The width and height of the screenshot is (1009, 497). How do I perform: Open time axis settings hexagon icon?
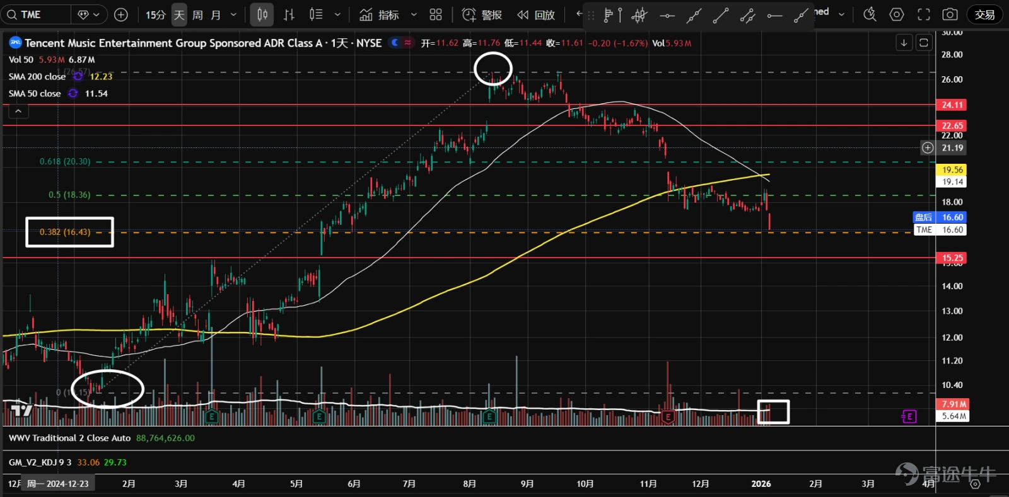tap(975, 484)
